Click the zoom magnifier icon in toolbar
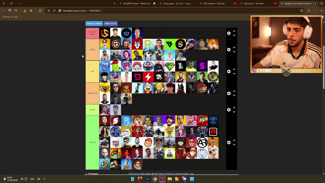The width and height of the screenshot is (325, 183). click(54, 11)
